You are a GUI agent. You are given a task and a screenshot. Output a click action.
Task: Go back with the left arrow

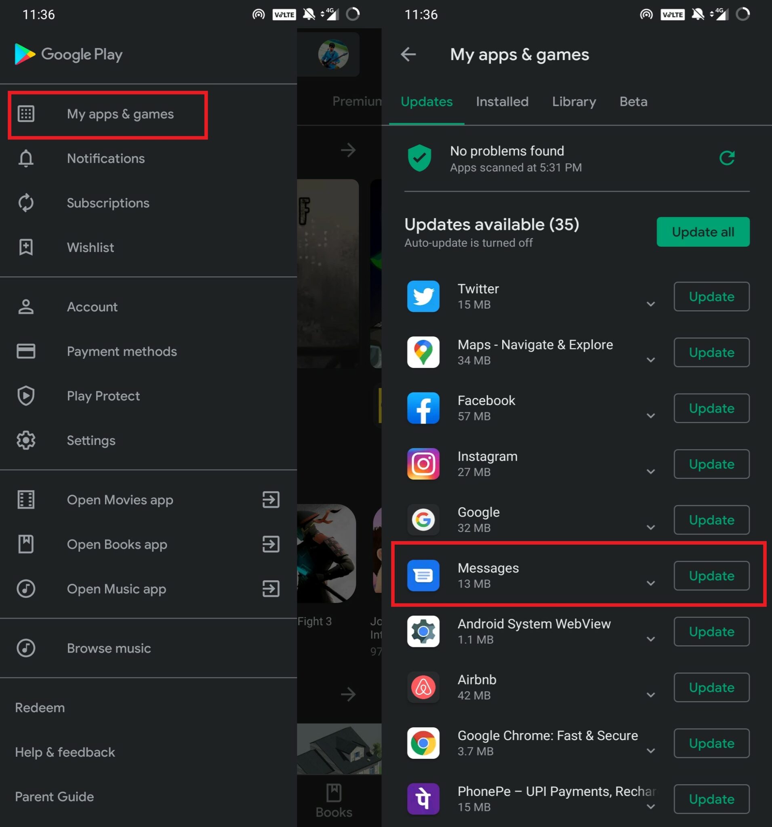pyautogui.click(x=408, y=55)
